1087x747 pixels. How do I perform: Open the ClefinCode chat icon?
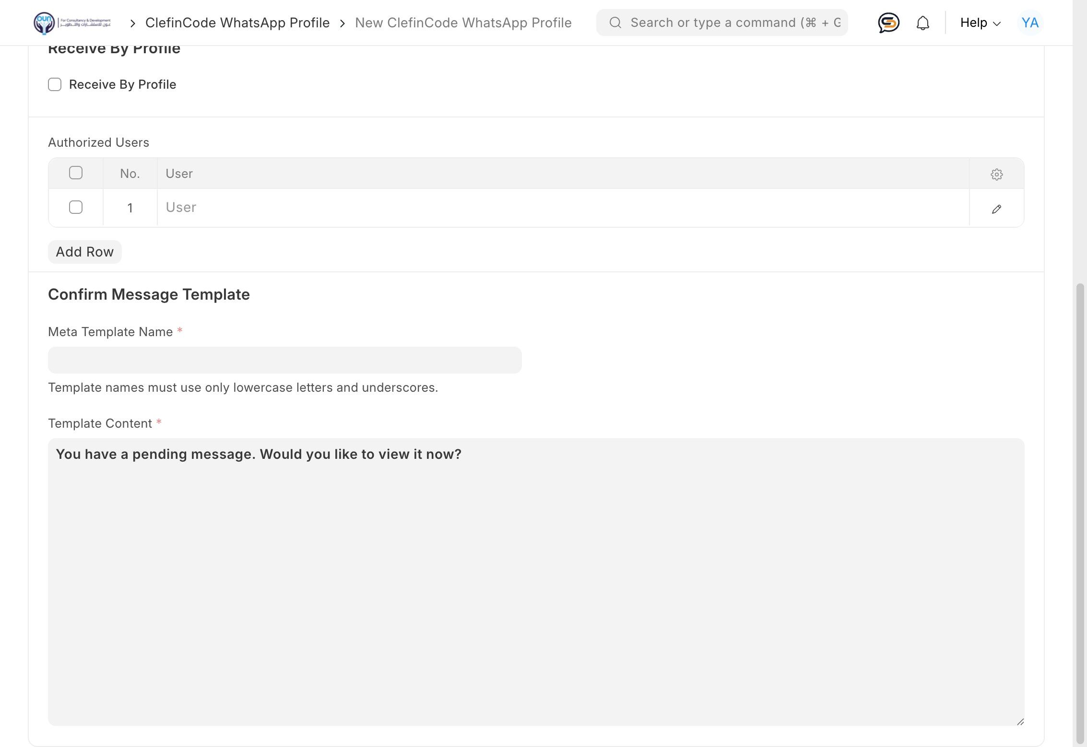coord(888,23)
